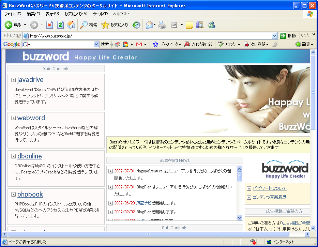Screen dimensions: 318x247
Task: Open Edit with Word dropdown arrow
Action: pos(182,25)
